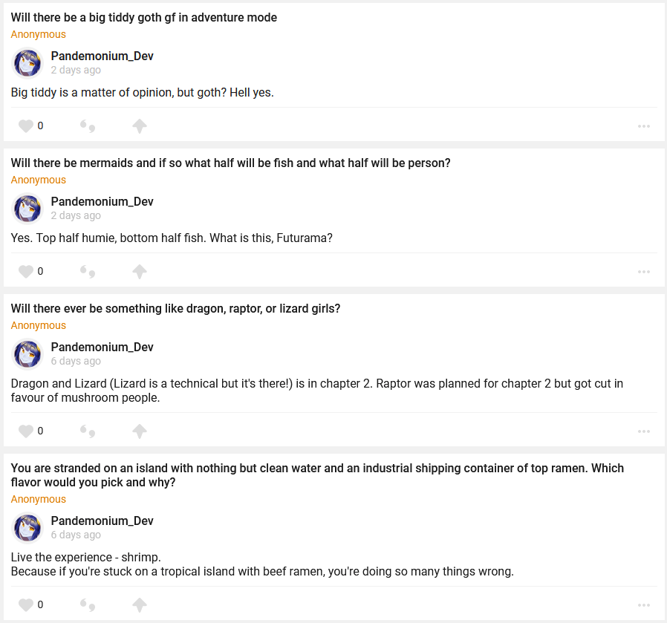Share the top ramen answer via arrow
The width and height of the screenshot is (667, 623).
coord(140,605)
